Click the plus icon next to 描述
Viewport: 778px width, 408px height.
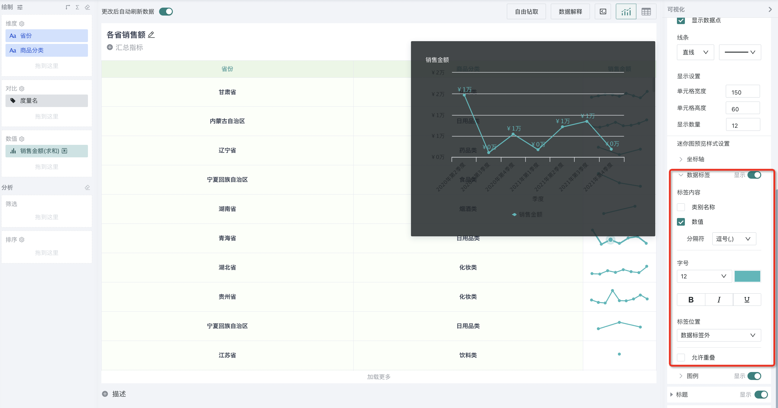click(105, 394)
